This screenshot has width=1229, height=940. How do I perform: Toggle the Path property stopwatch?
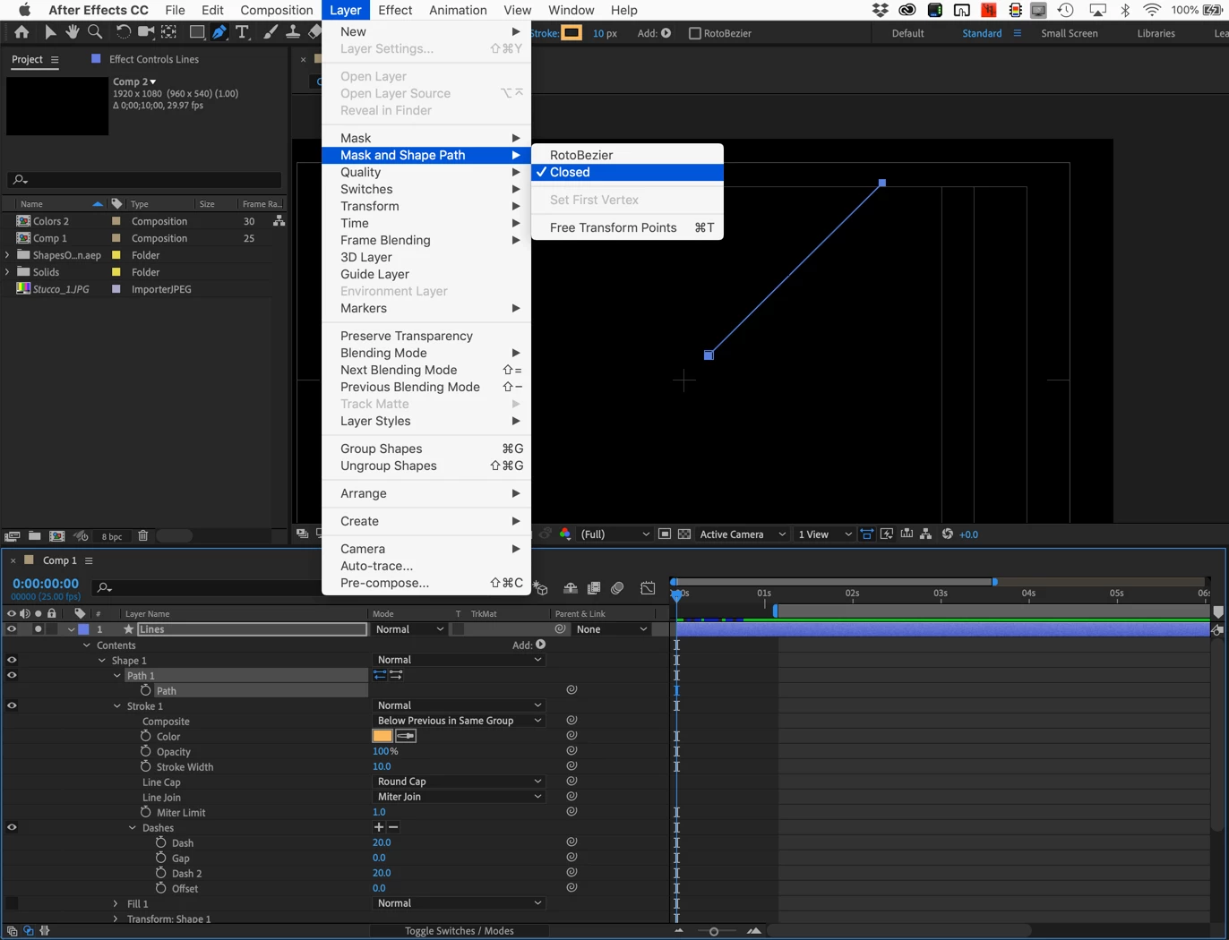coord(145,690)
